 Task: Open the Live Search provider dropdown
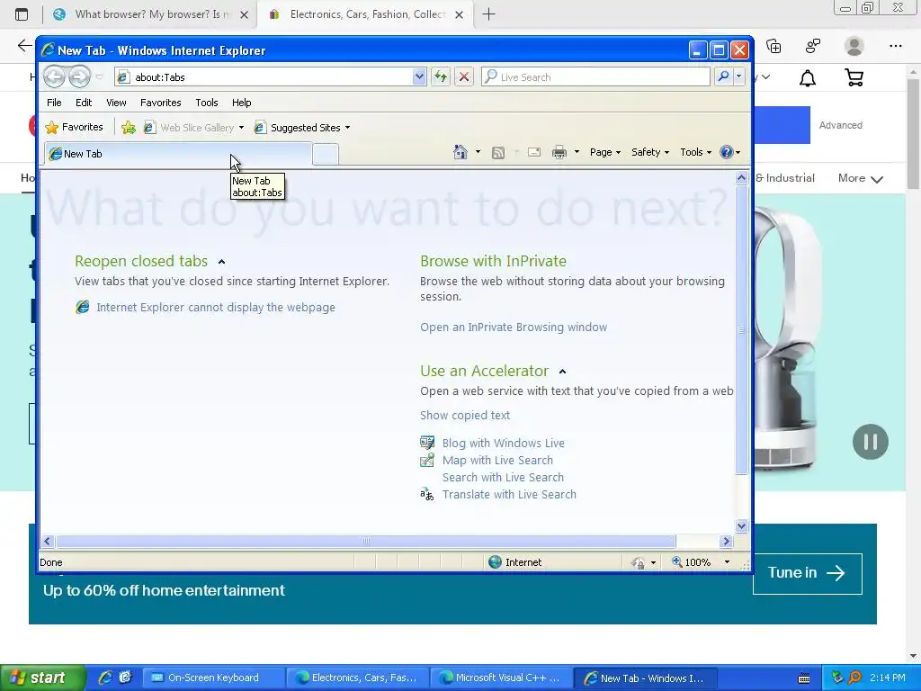pos(739,77)
